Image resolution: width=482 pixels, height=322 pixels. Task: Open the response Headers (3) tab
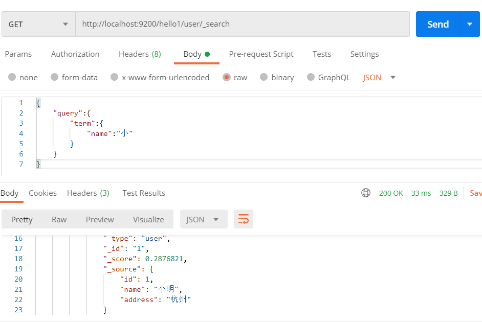(x=88, y=193)
